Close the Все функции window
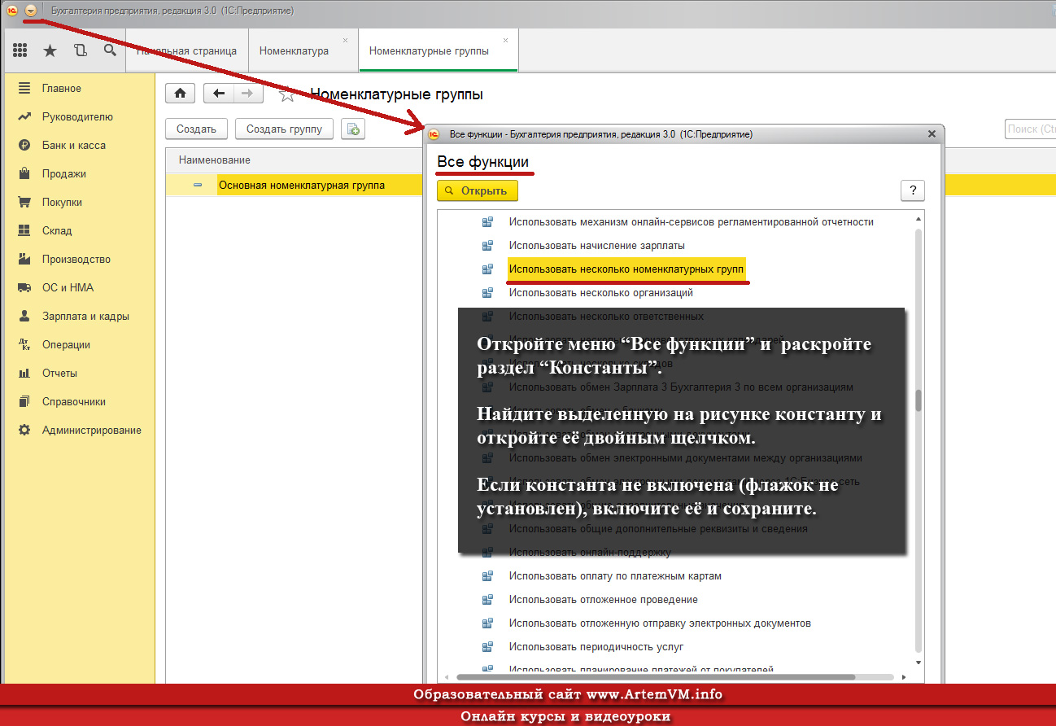 932,134
